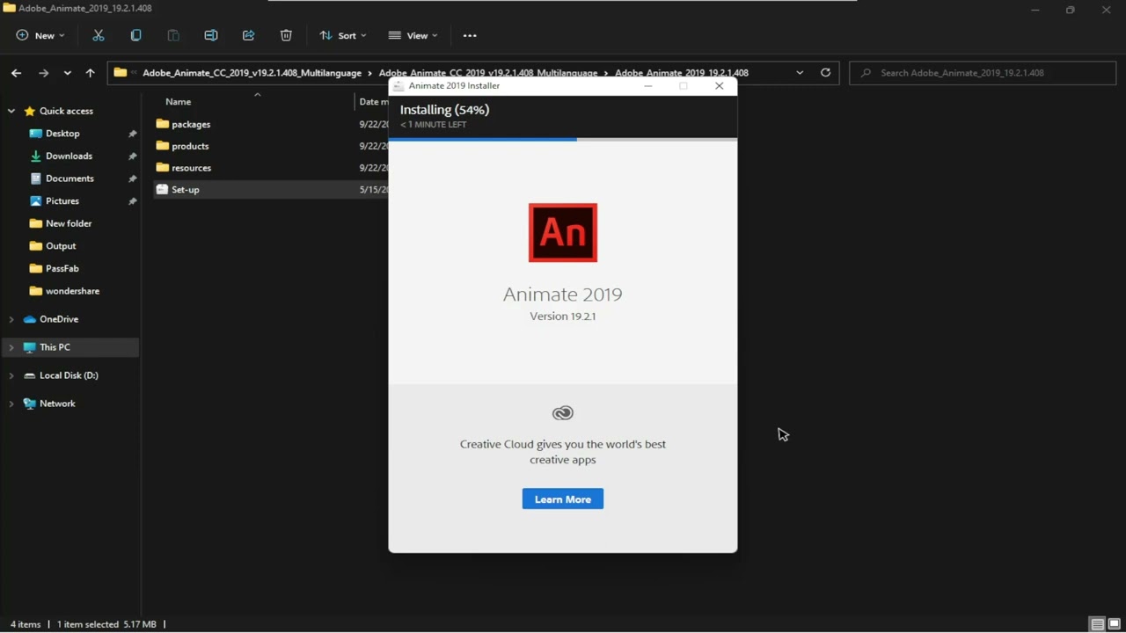
Task: Go back with the left arrow button
Action: tap(16, 73)
